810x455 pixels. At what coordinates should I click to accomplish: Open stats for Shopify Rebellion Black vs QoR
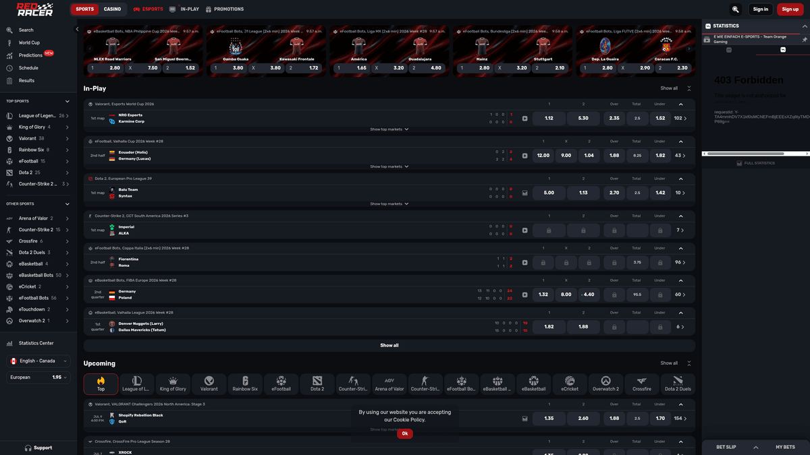524,419
